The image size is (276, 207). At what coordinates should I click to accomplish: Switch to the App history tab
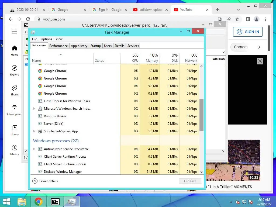click(x=79, y=46)
